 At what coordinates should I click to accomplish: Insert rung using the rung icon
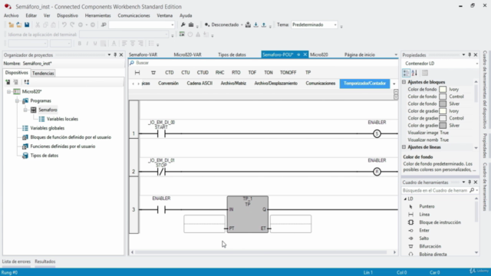[137, 73]
